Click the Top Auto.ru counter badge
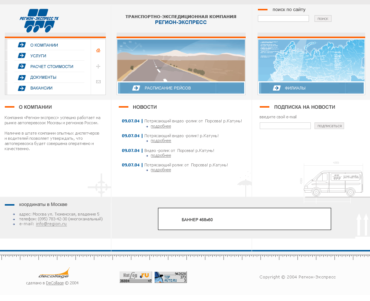370x301 pixels. (171, 277)
